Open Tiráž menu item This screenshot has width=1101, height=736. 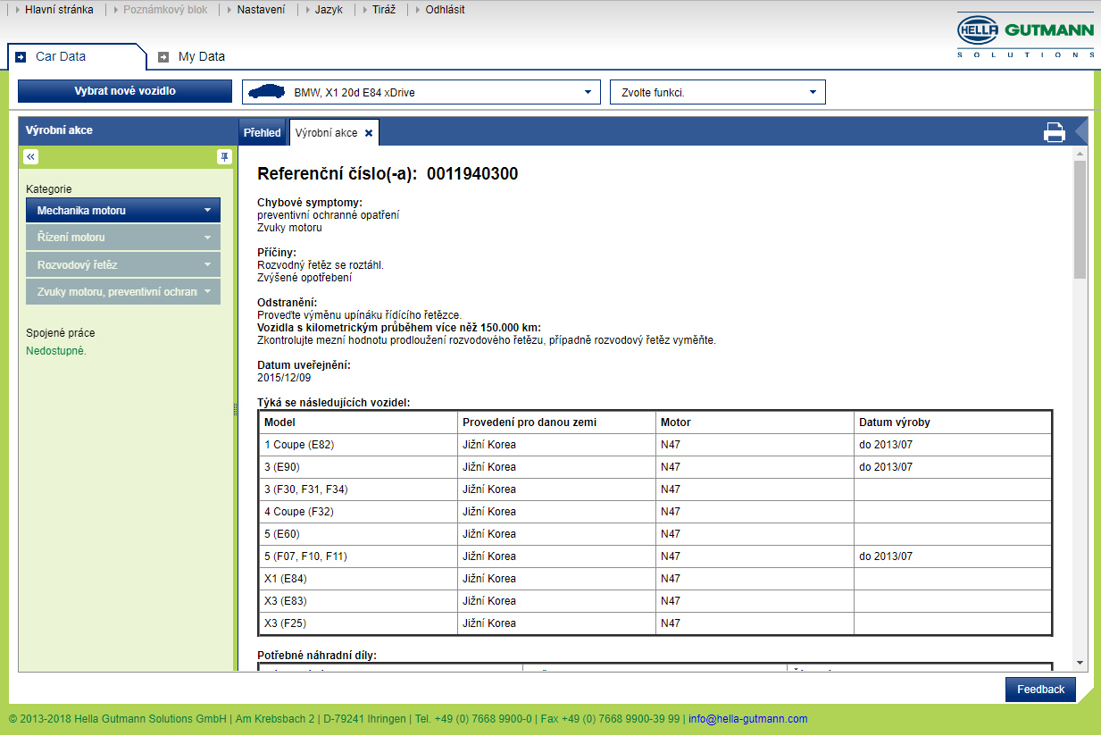point(385,10)
